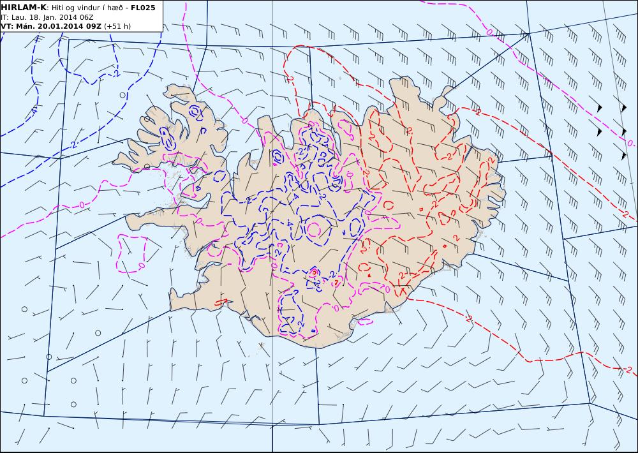Click the HIRLAM-K model name in the title box
The width and height of the screenshot is (638, 453).
[x=24, y=8]
